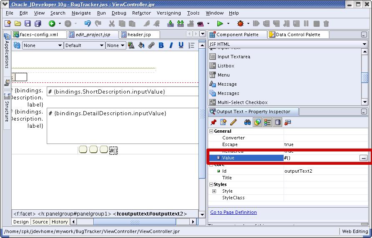Open the Refactor menu

pos(141,13)
